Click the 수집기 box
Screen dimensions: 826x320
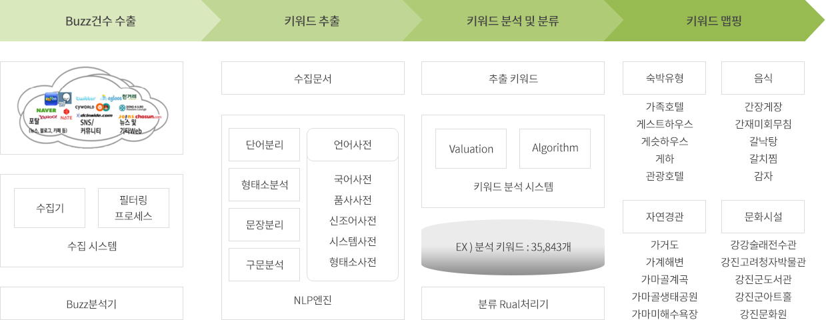tap(50, 208)
